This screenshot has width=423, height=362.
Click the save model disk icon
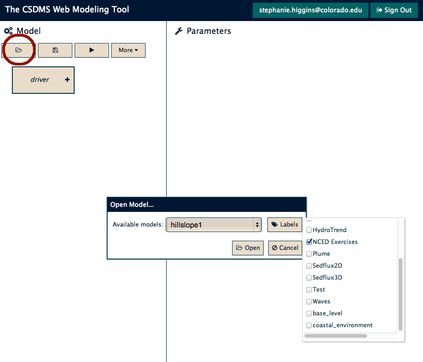(55, 50)
